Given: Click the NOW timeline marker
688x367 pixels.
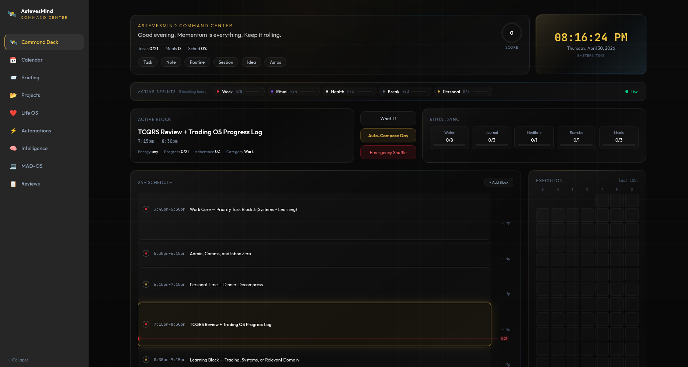Looking at the screenshot, I should tap(504, 339).
